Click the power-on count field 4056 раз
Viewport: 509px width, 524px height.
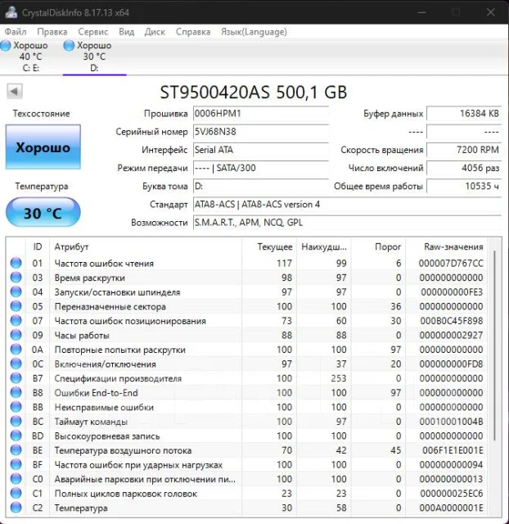464,168
